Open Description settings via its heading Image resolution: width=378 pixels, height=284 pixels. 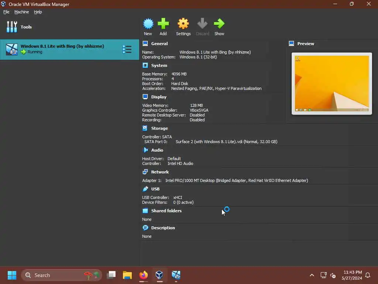coord(163,228)
